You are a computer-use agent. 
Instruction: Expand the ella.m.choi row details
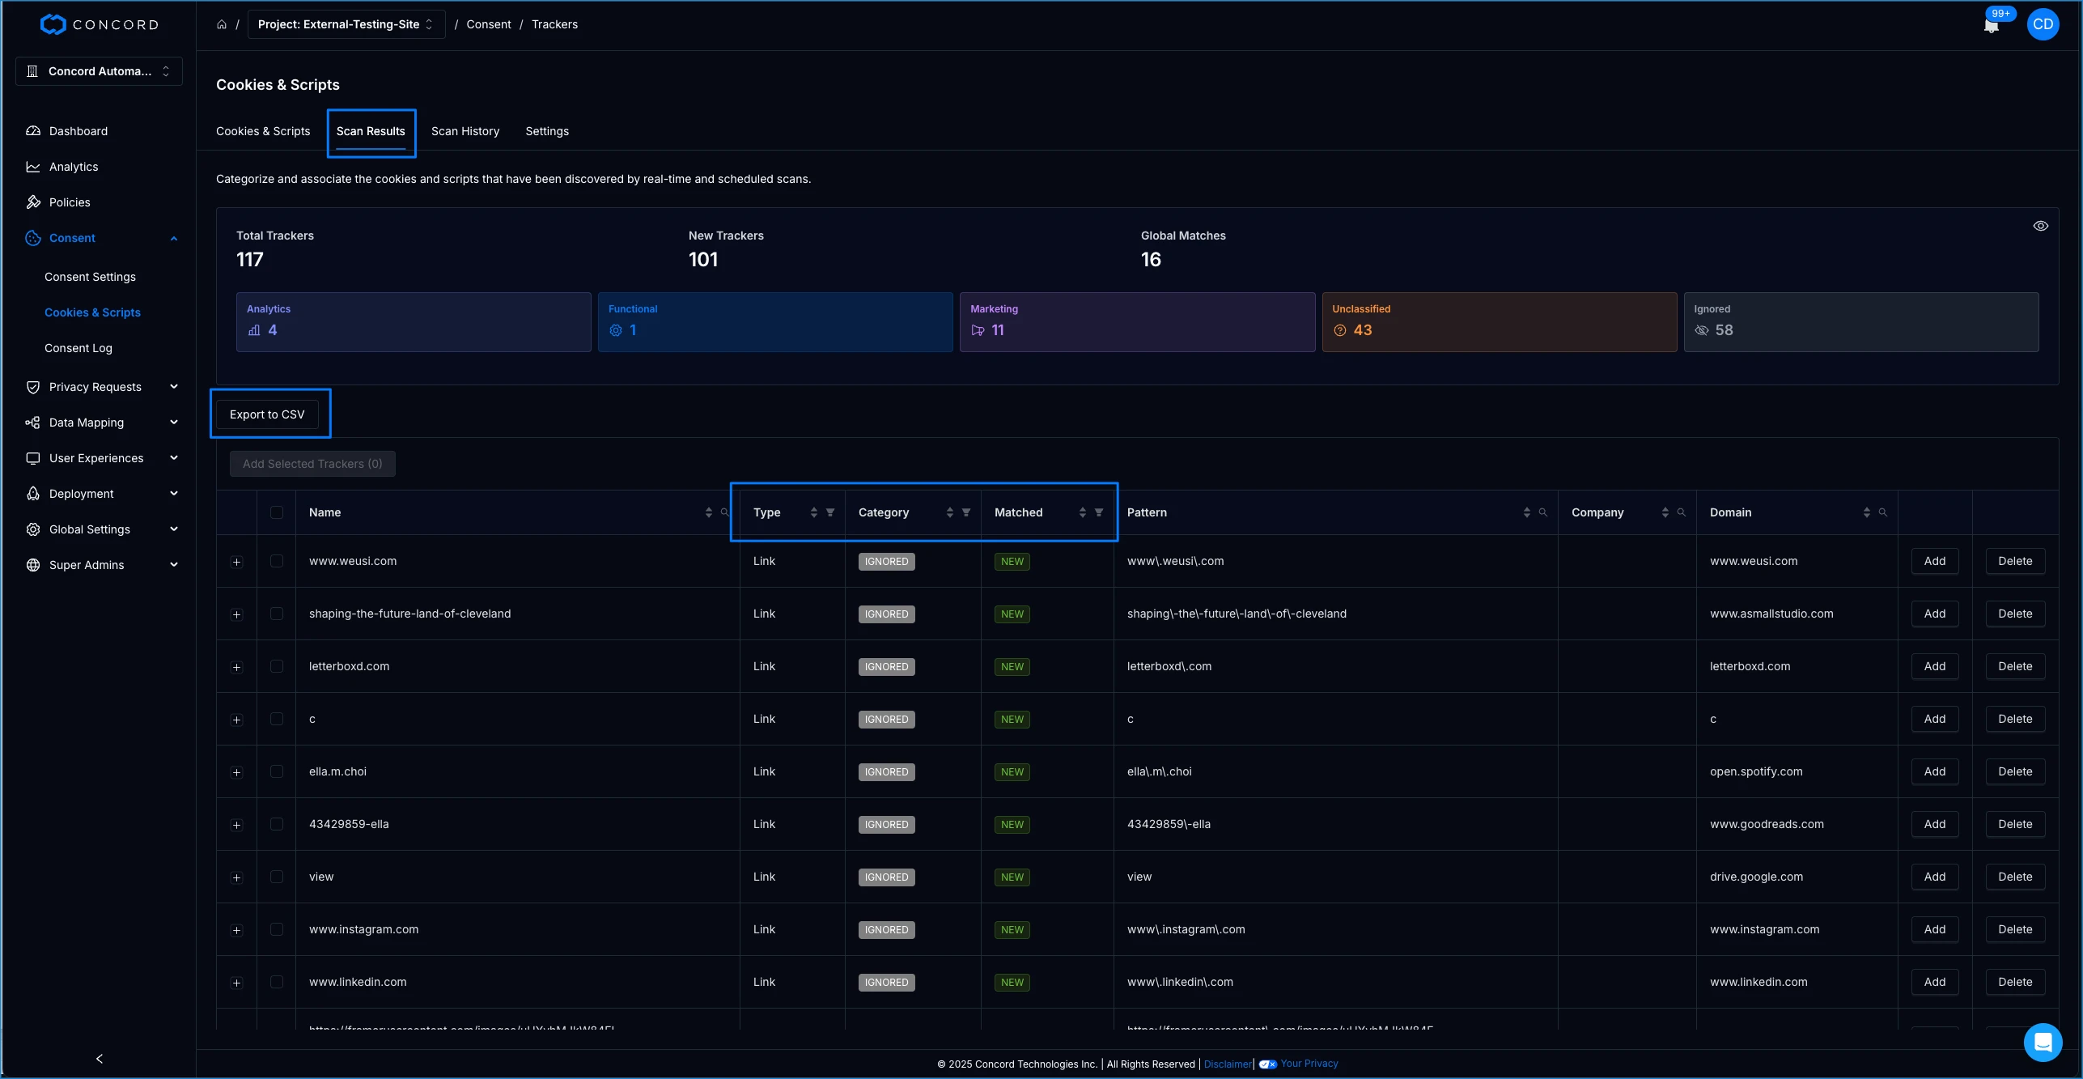tap(237, 772)
